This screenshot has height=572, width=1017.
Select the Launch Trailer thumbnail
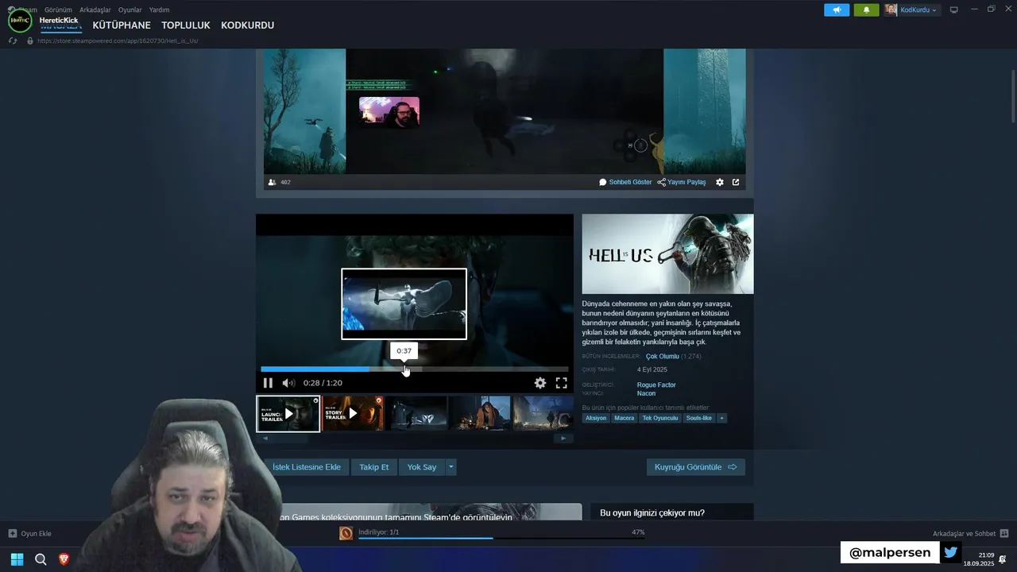288,413
